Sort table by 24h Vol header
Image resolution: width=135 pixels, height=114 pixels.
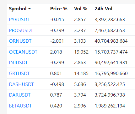103,9
